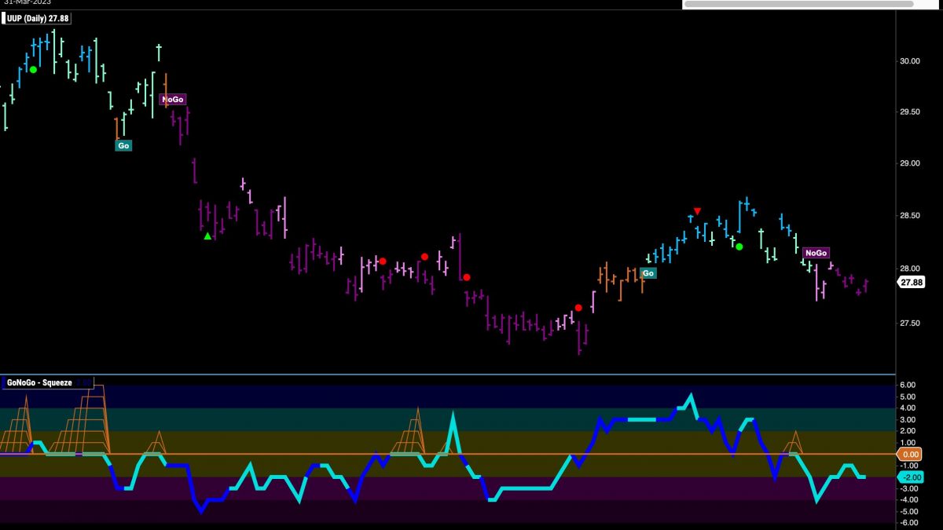943x530 pixels.
Task: Click the 27.50 price axis label
Action: point(911,323)
